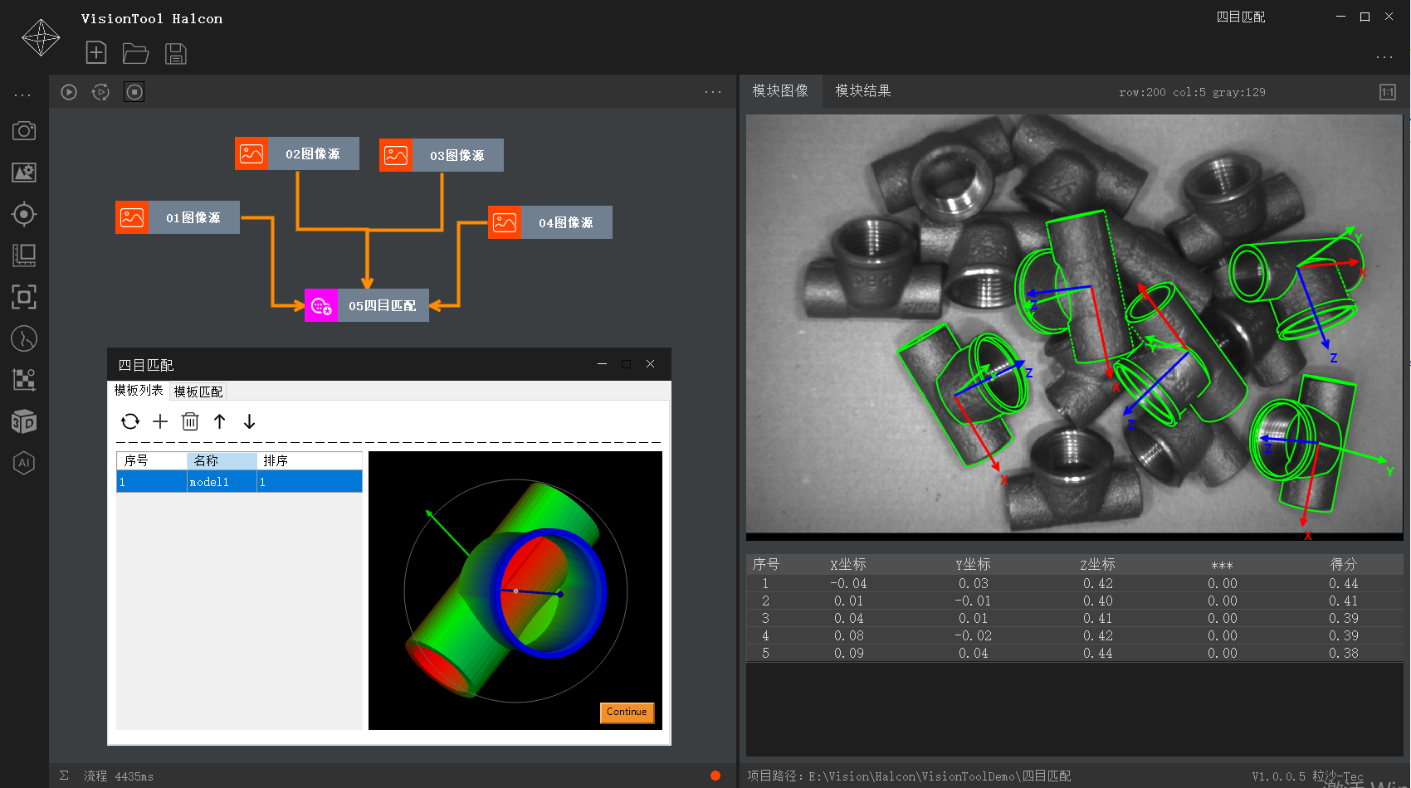Select the 03图像源 node
This screenshot has width=1411, height=788.
[x=442, y=155]
